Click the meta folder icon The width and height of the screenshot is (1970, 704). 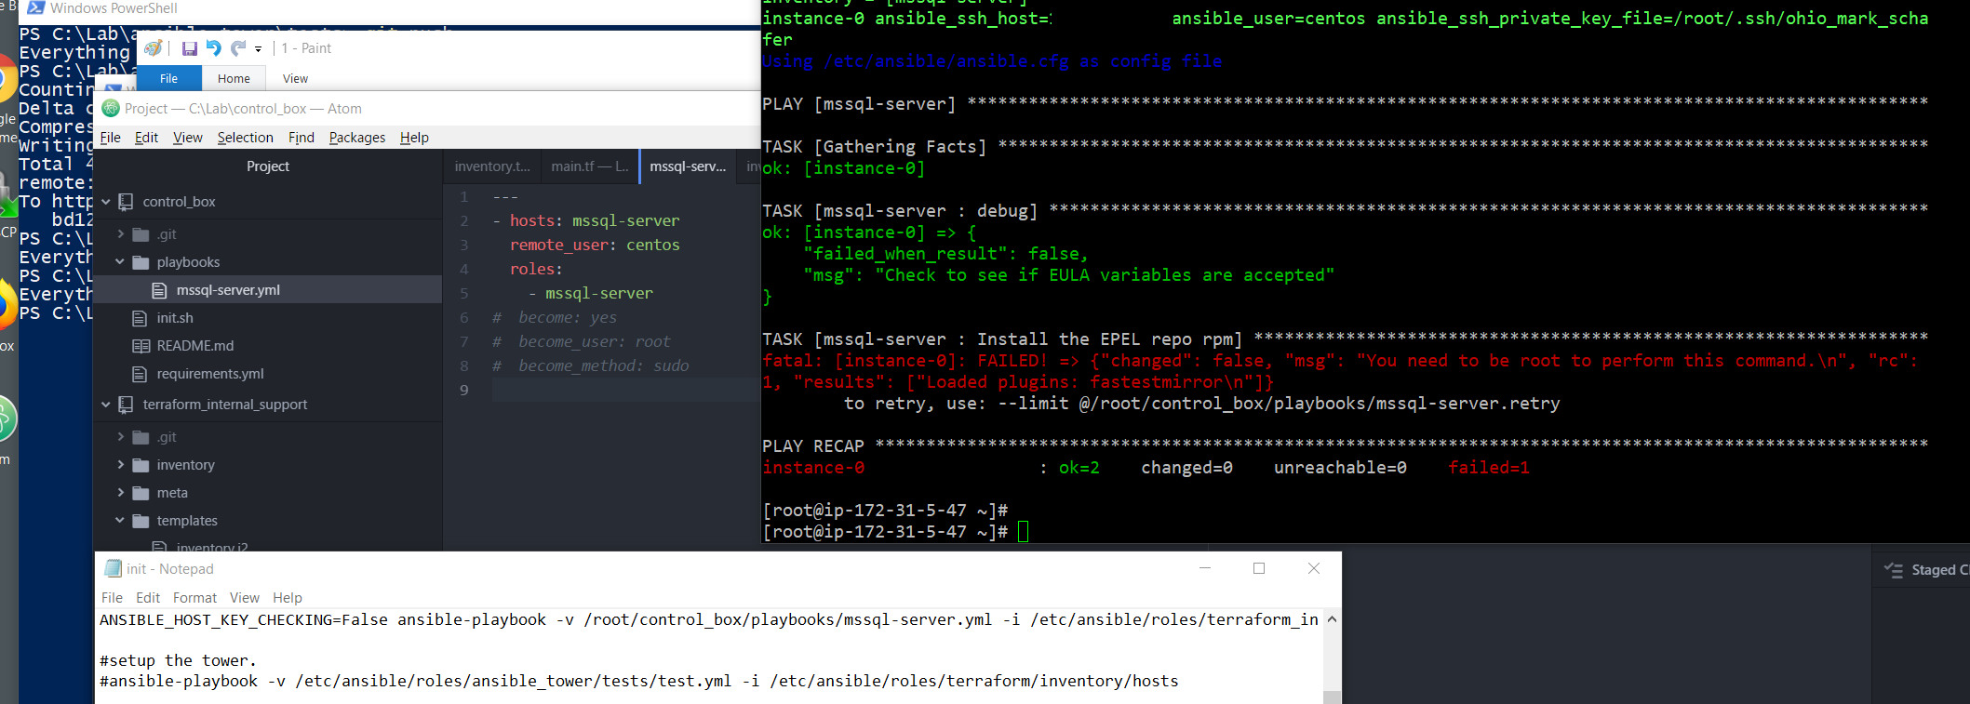coord(141,493)
